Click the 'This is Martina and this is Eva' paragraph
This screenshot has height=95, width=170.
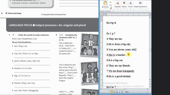(68, 73)
